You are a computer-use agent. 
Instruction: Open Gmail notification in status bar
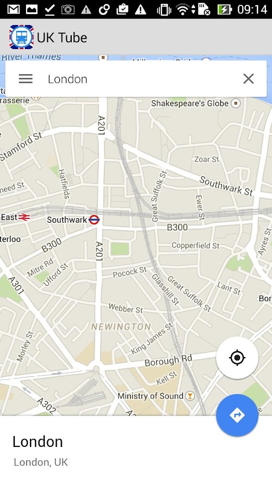pos(14,10)
